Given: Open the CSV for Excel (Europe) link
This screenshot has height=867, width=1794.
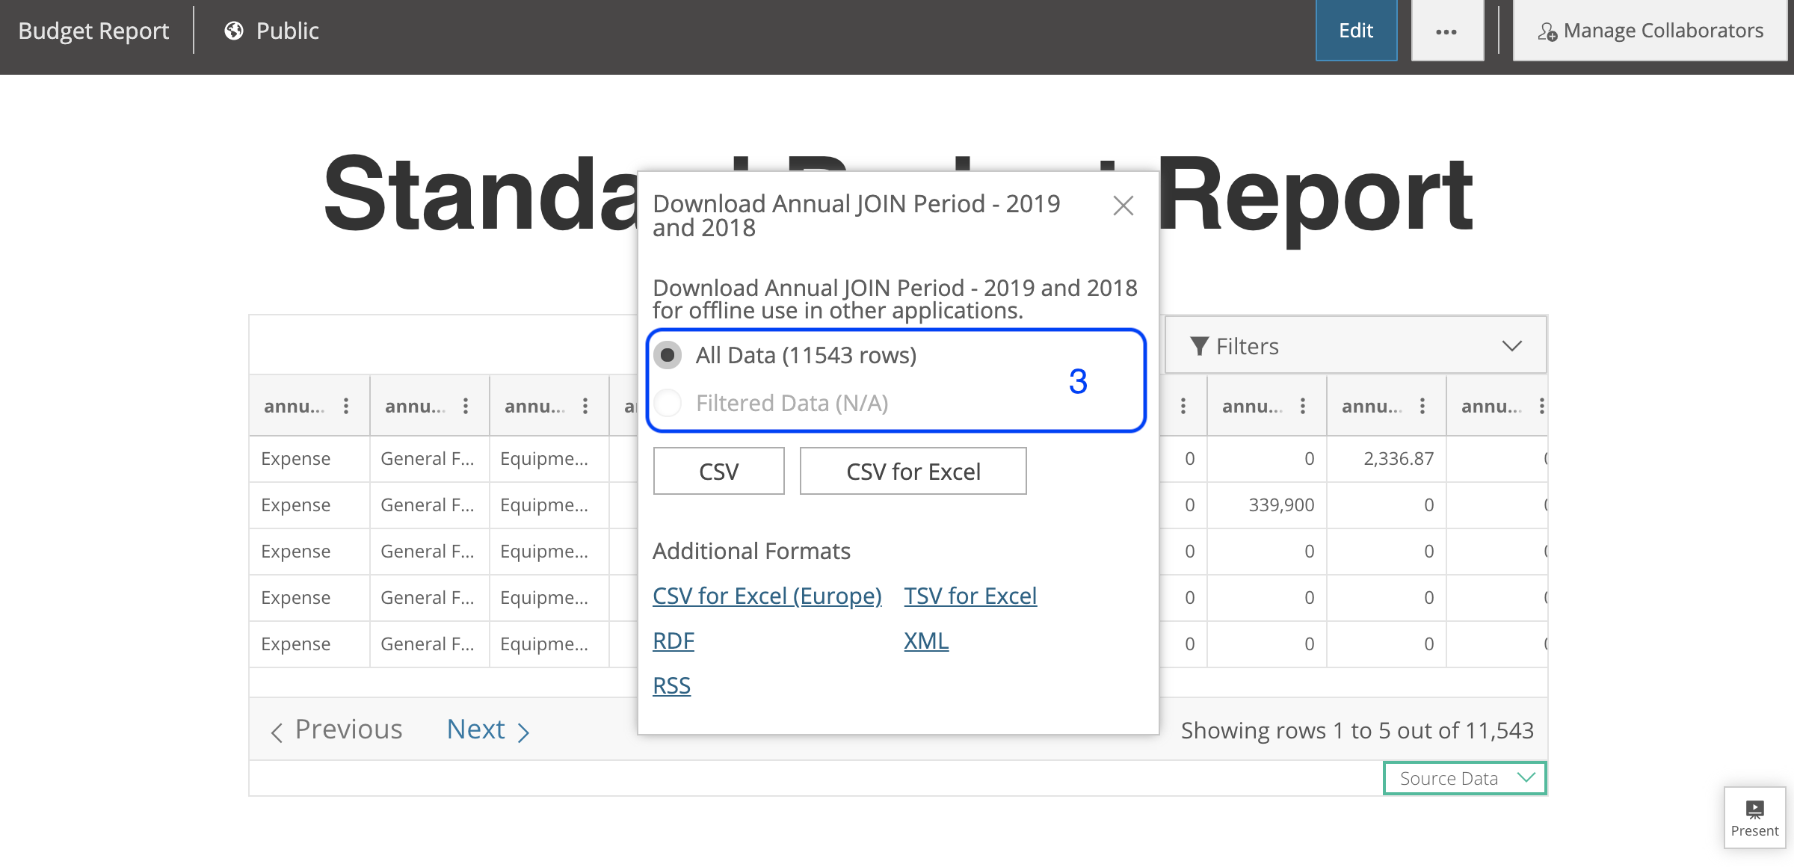Looking at the screenshot, I should (767, 596).
